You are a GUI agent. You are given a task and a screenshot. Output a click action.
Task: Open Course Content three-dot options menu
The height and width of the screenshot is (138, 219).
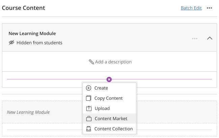pos(209,8)
